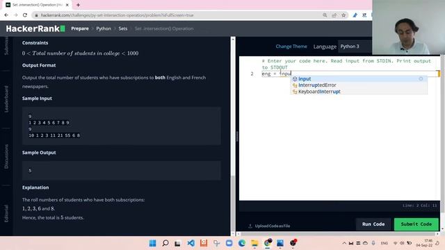Click the info icon on input suggestion
This screenshot has width=445, height=250.
pos(421,78)
